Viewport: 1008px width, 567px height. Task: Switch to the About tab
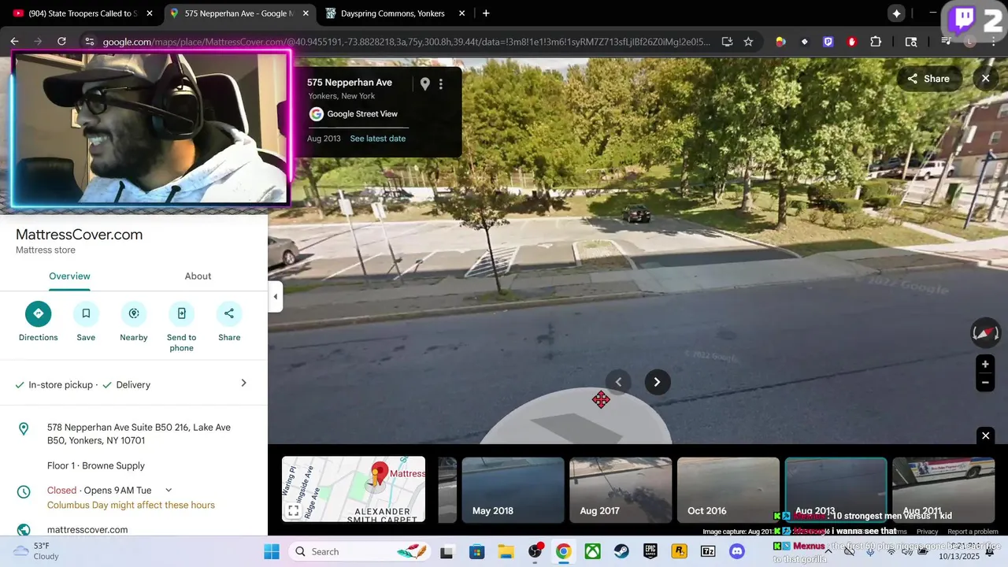(x=198, y=276)
